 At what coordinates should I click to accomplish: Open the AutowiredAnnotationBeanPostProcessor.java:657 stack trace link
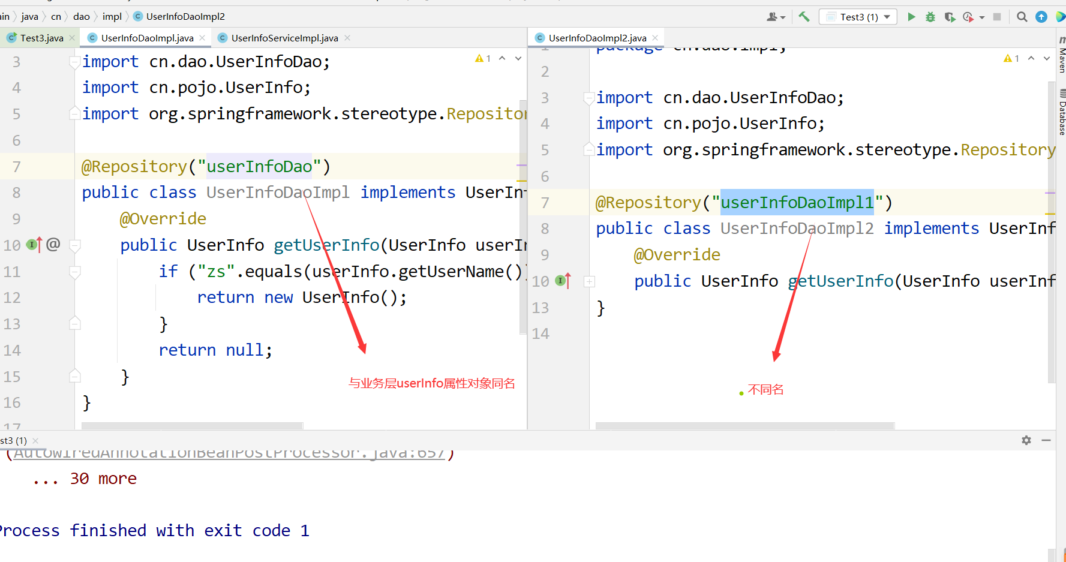[229, 454]
